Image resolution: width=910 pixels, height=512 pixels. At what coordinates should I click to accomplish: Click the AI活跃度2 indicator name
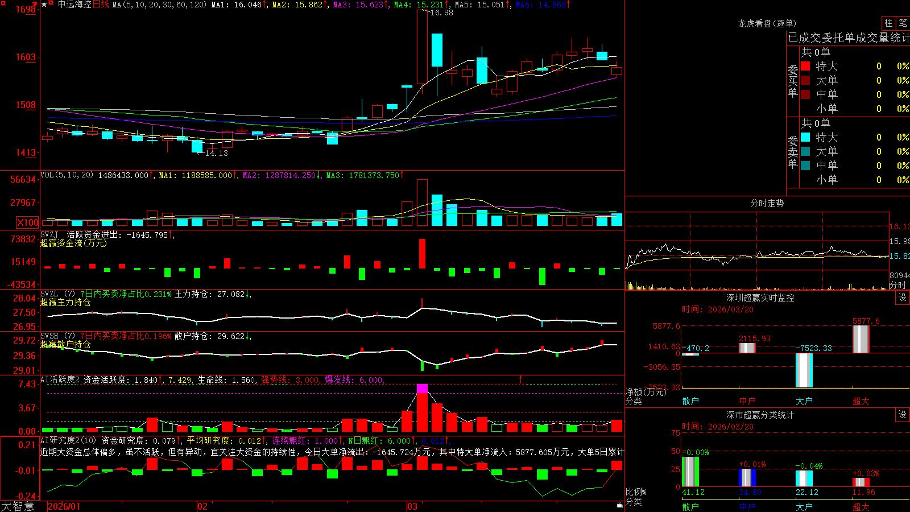click(x=60, y=380)
